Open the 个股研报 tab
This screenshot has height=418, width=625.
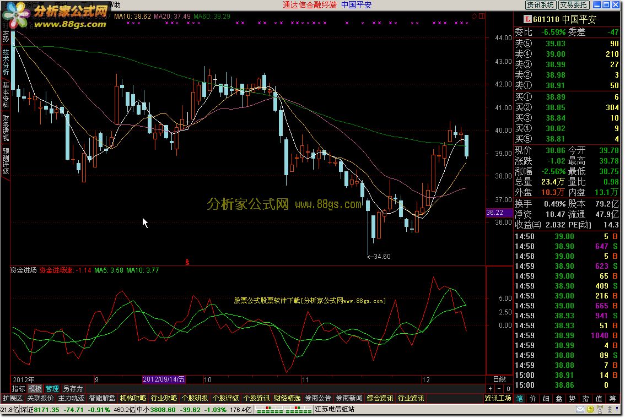point(195,398)
